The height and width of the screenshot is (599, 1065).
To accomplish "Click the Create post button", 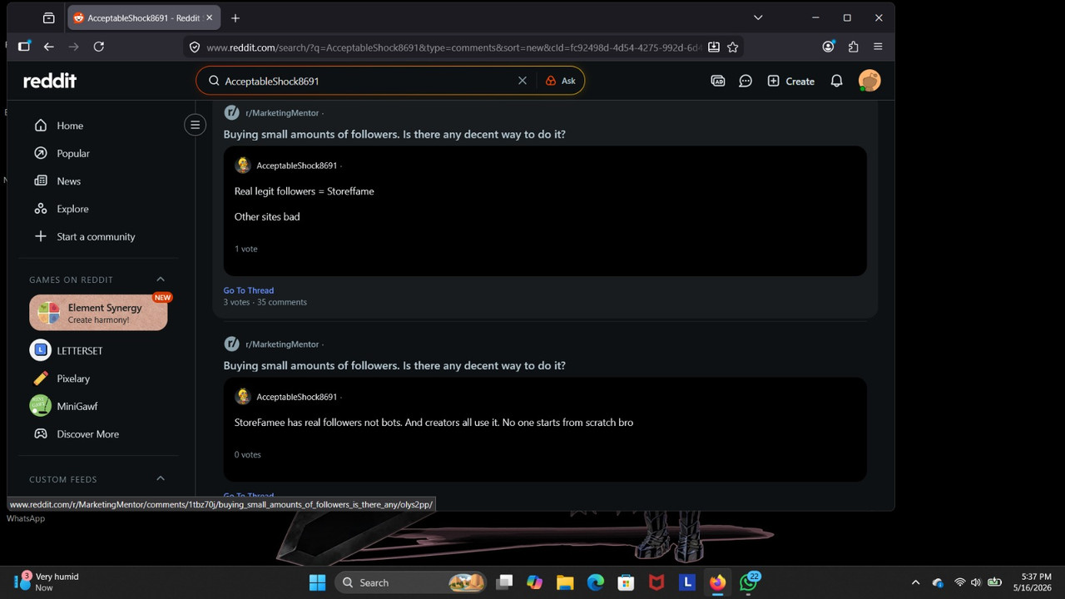I will [x=790, y=81].
